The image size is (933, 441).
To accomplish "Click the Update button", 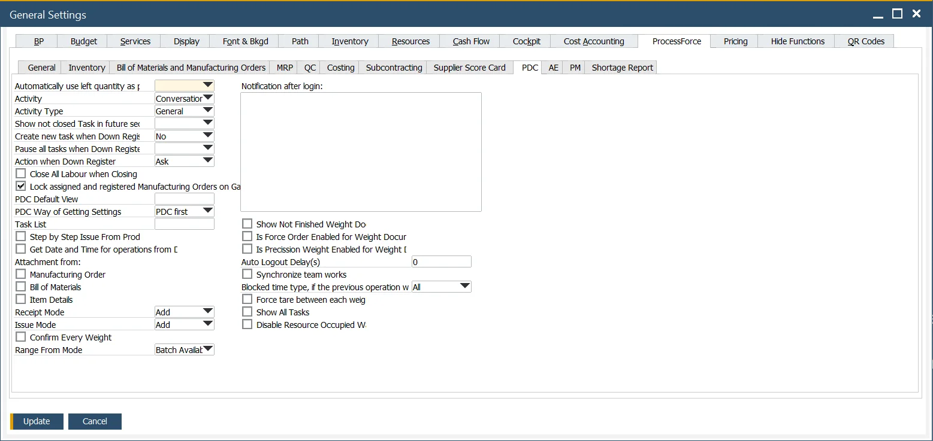I will pos(37,421).
